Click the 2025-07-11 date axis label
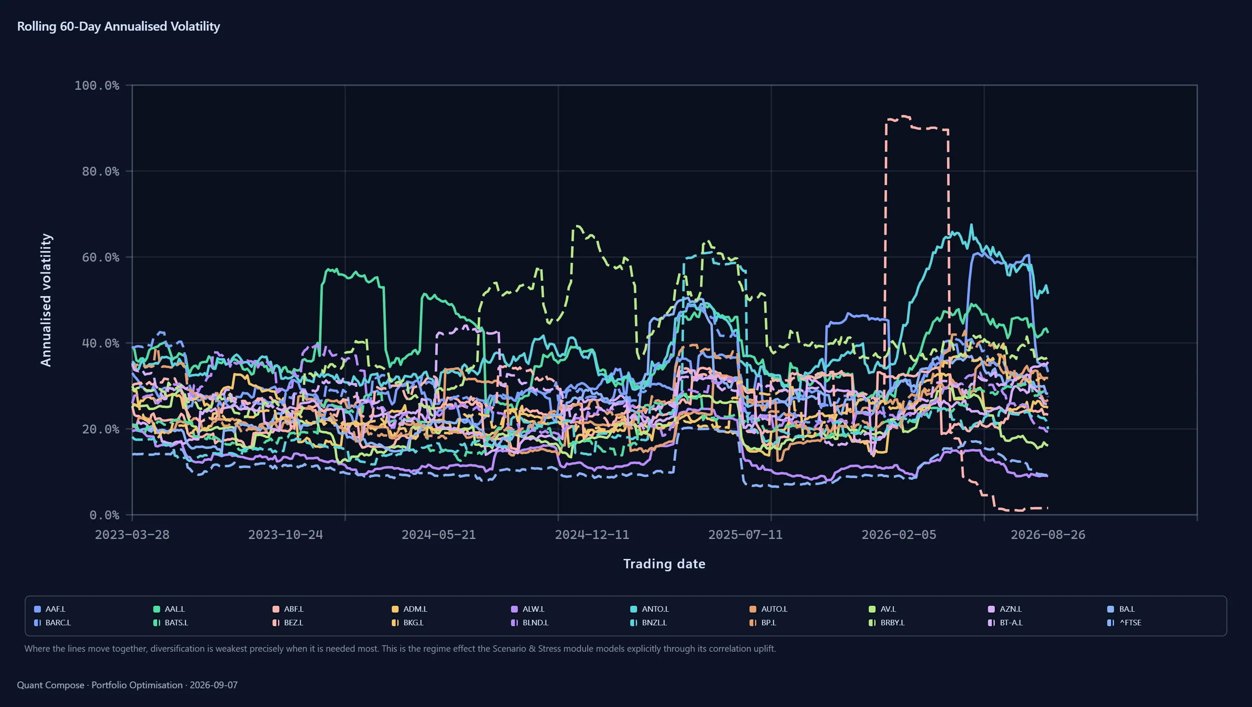The height and width of the screenshot is (707, 1252). 745,535
